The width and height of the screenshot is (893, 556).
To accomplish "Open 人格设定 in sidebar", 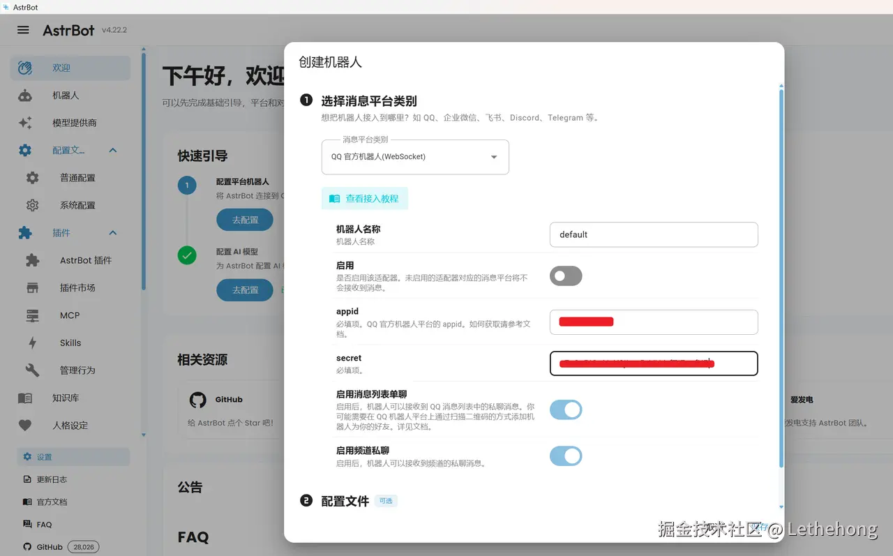I will coord(70,426).
